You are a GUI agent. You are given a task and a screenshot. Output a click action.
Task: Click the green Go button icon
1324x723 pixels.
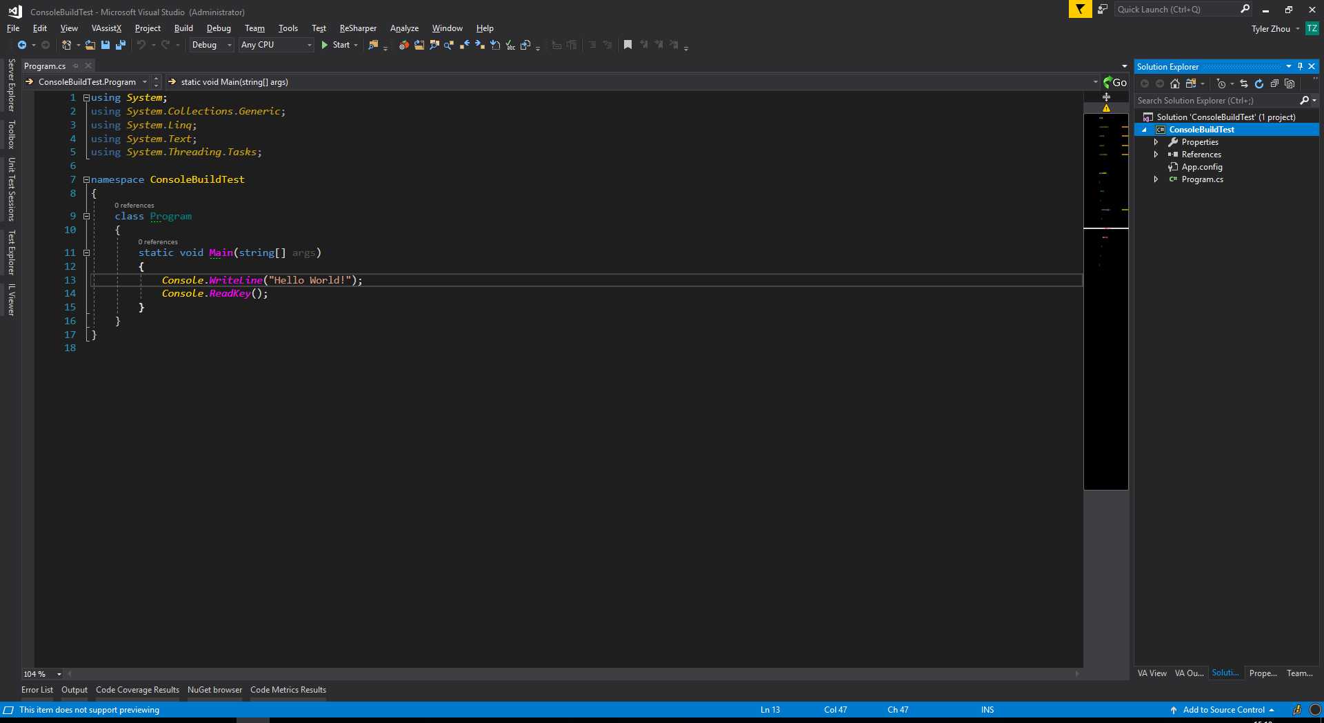1114,82
